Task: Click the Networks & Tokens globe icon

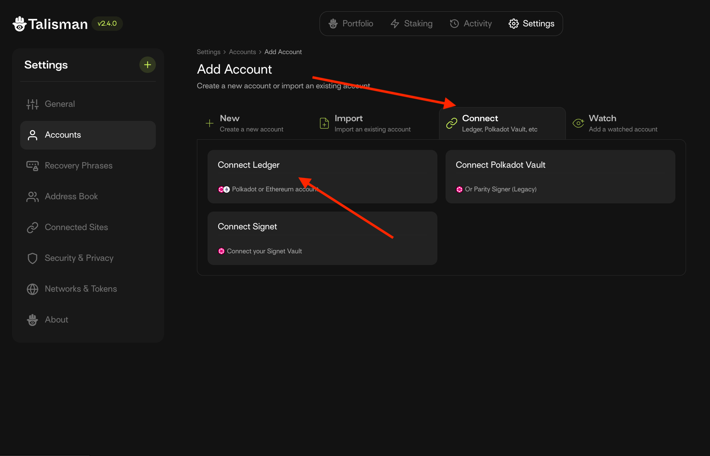Action: pyautogui.click(x=33, y=289)
